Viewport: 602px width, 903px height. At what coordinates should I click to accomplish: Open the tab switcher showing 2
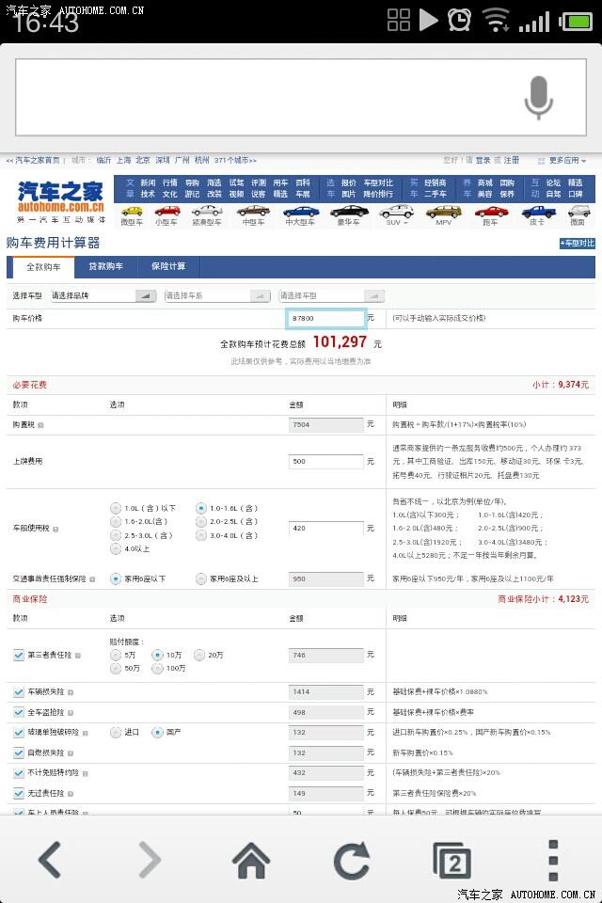point(452,861)
